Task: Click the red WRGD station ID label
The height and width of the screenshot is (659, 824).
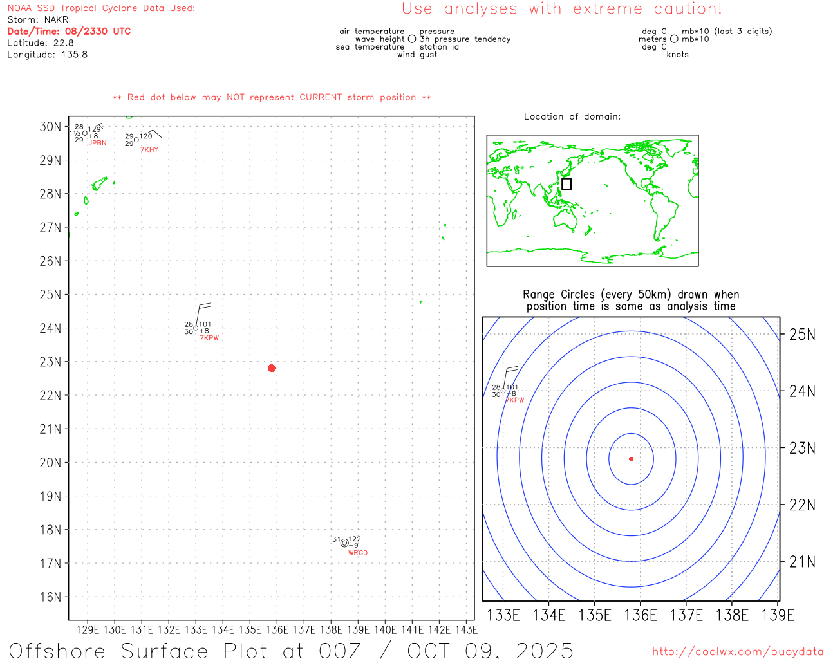Action: pyautogui.click(x=358, y=553)
